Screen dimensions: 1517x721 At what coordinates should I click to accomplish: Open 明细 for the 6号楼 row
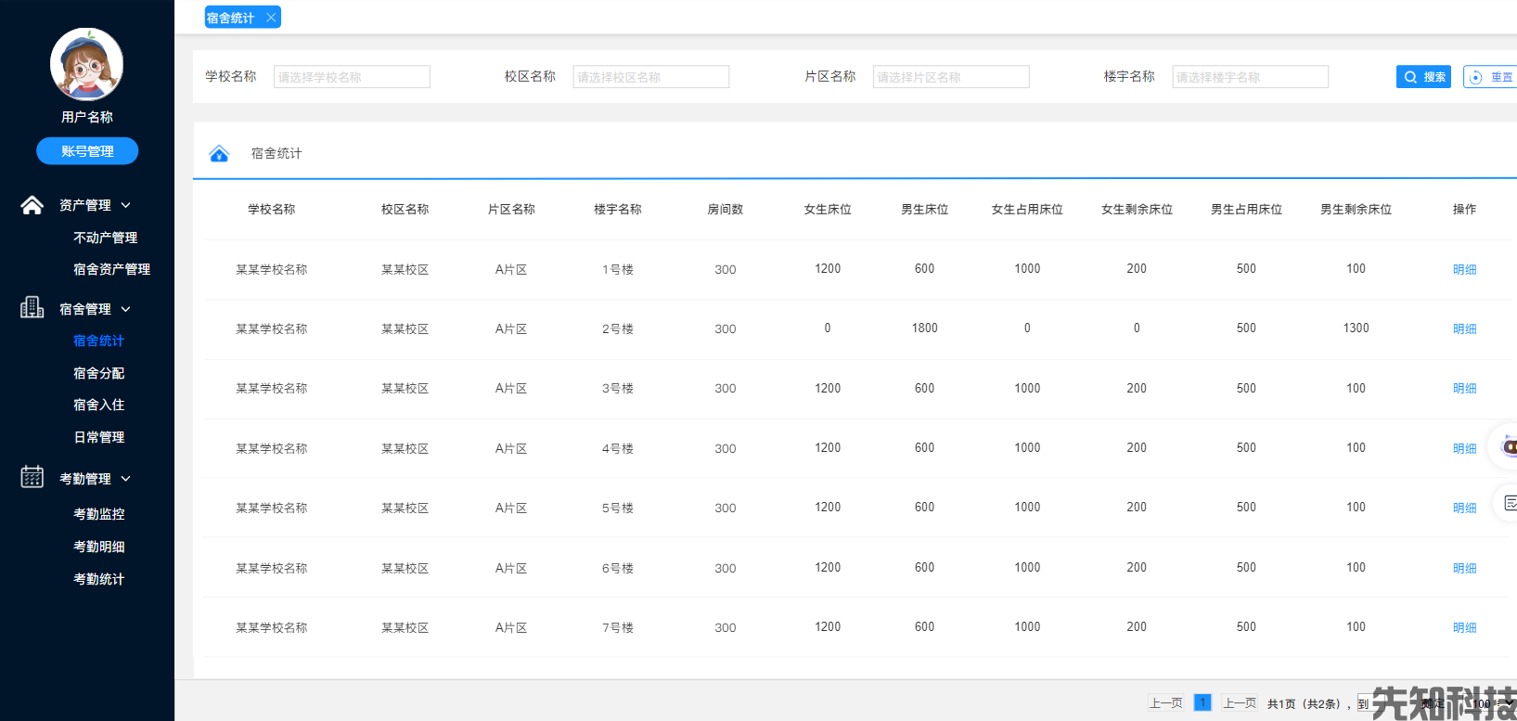1465,568
